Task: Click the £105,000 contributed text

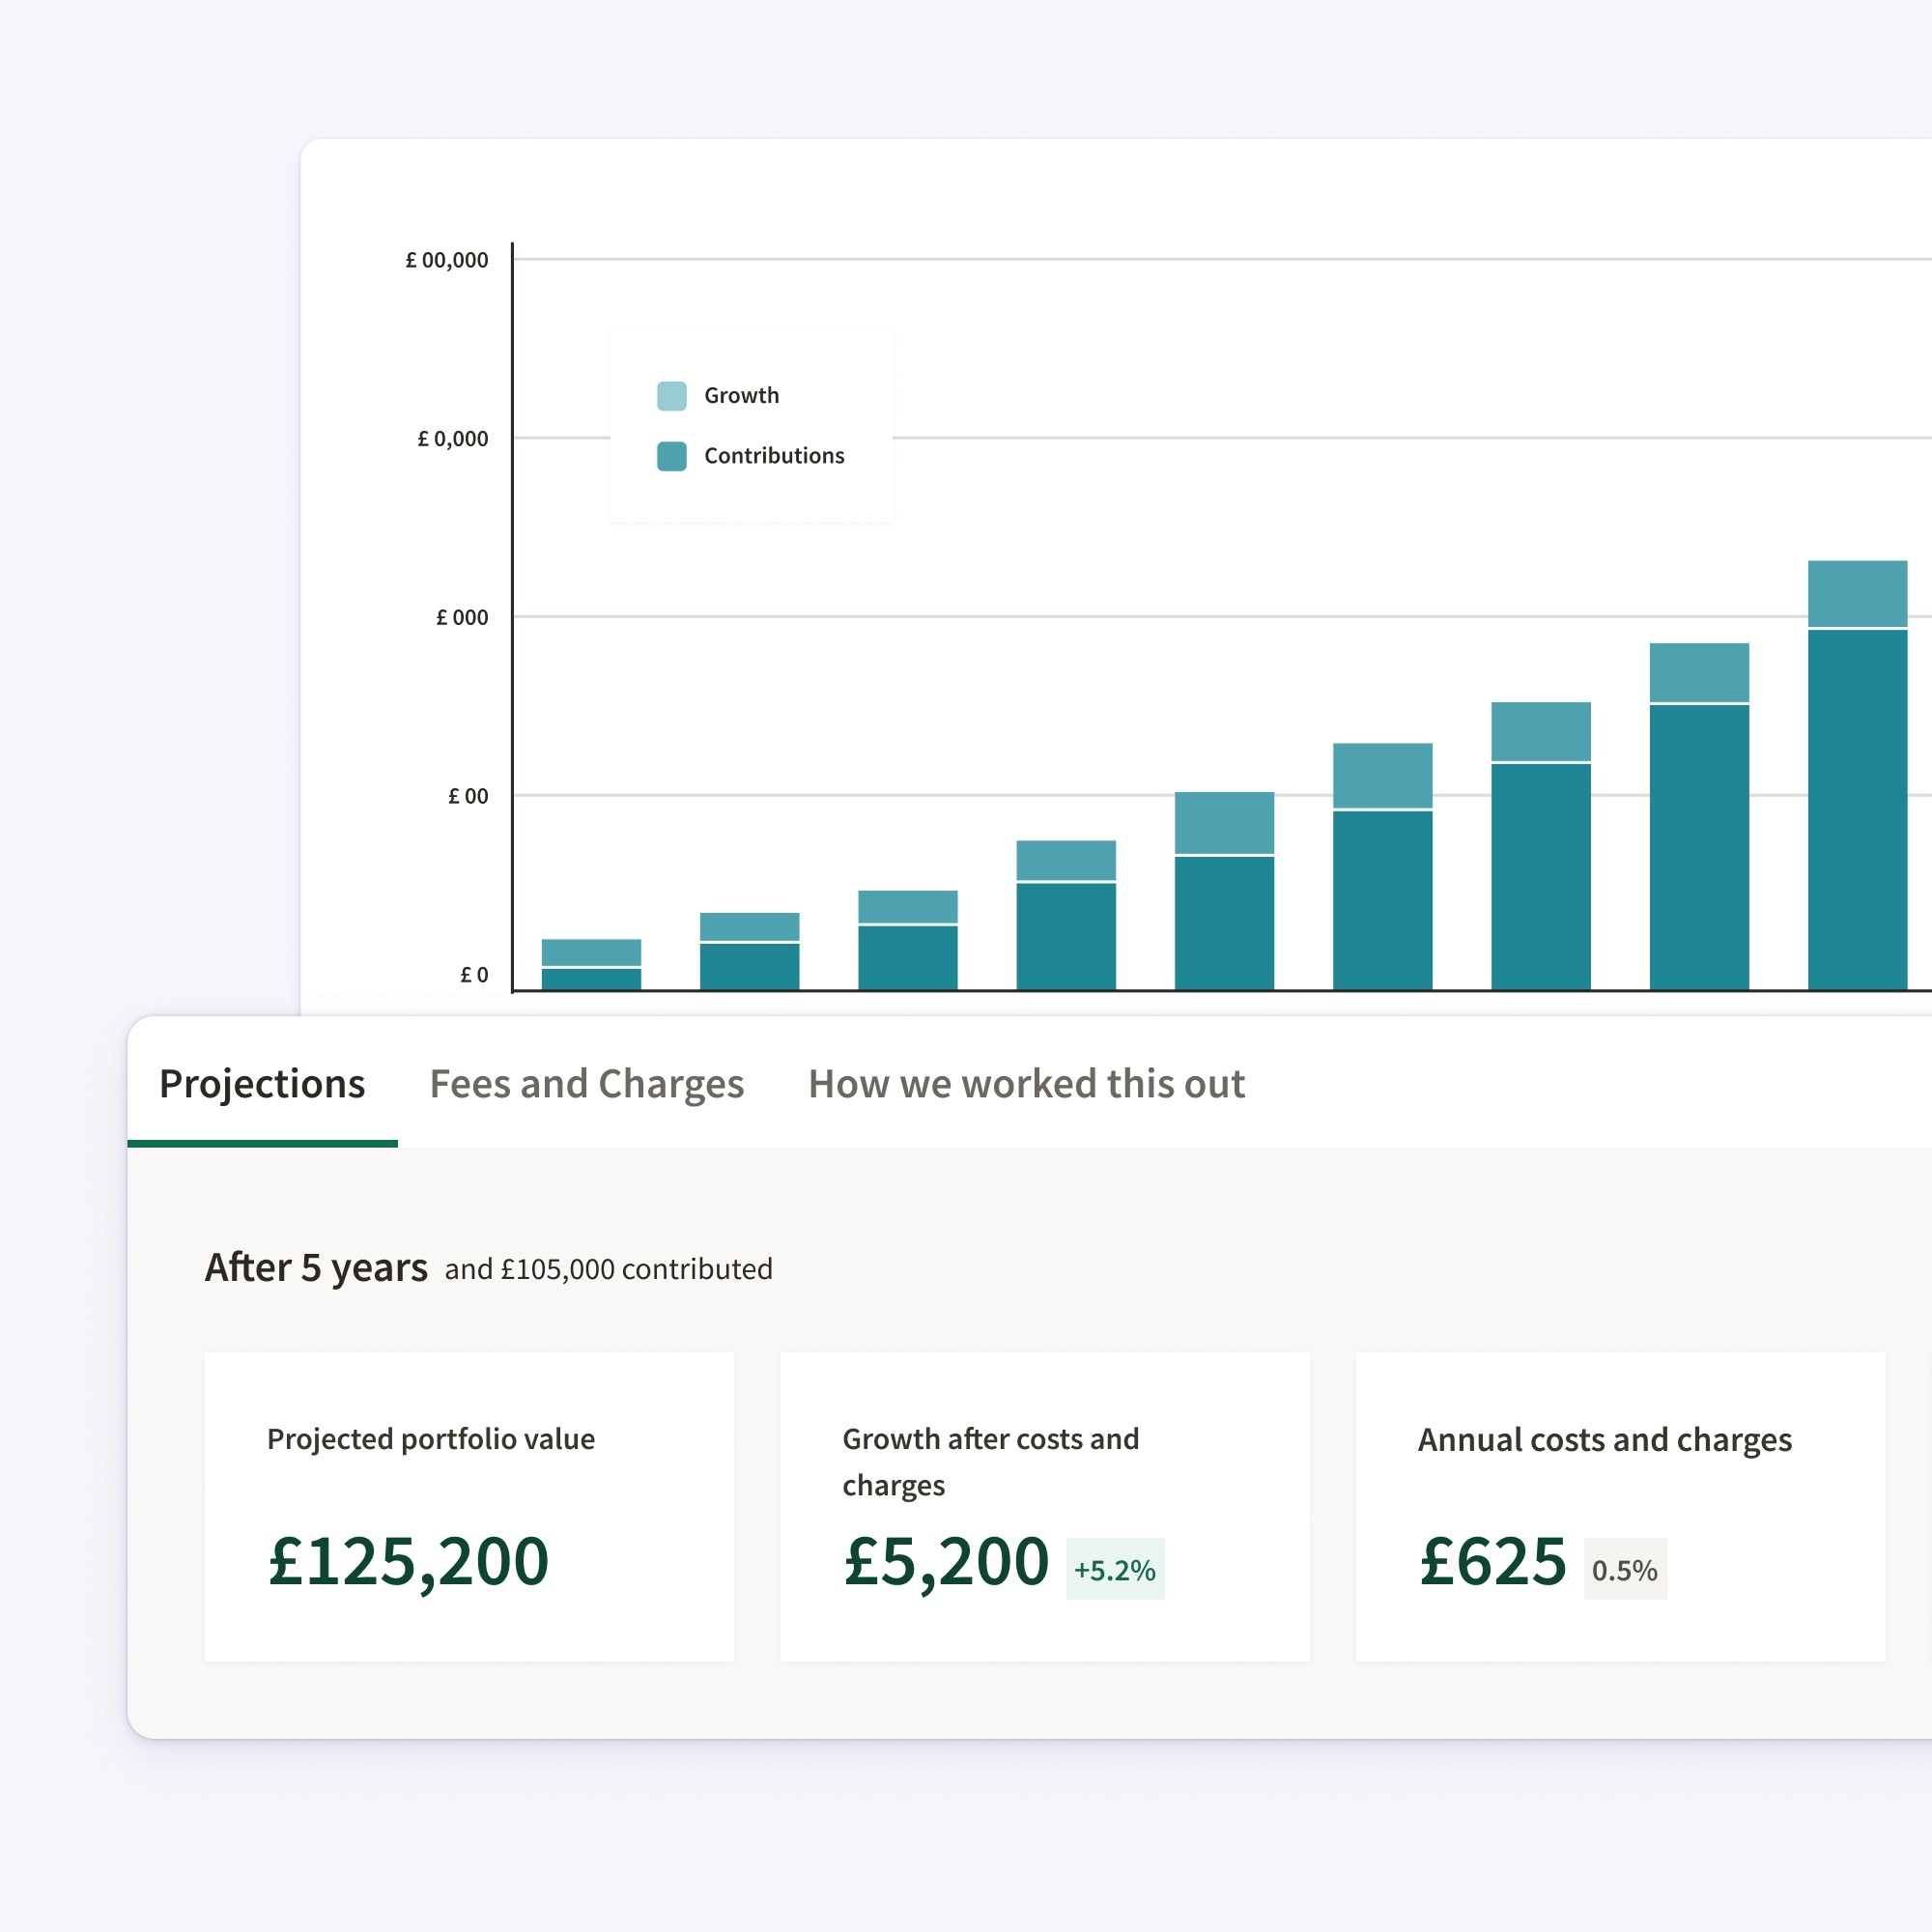Action: [608, 1270]
